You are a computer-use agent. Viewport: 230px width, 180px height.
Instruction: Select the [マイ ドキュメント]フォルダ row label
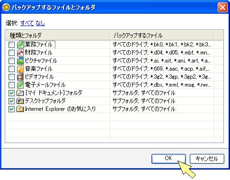point(53,93)
